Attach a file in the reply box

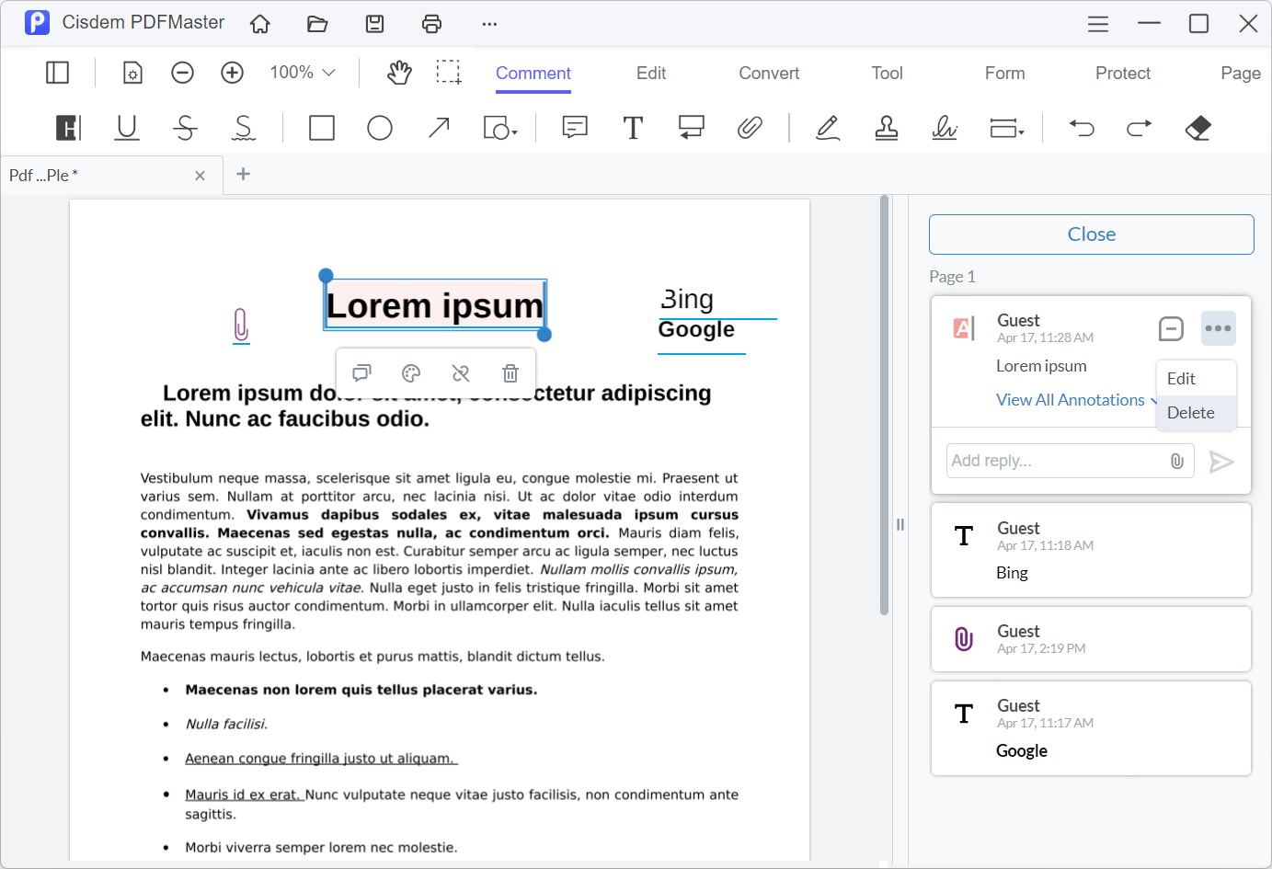[x=1177, y=461]
